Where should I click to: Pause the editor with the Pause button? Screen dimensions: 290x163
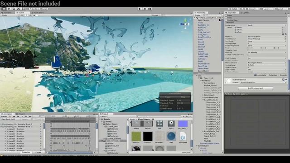tap(145, 9)
